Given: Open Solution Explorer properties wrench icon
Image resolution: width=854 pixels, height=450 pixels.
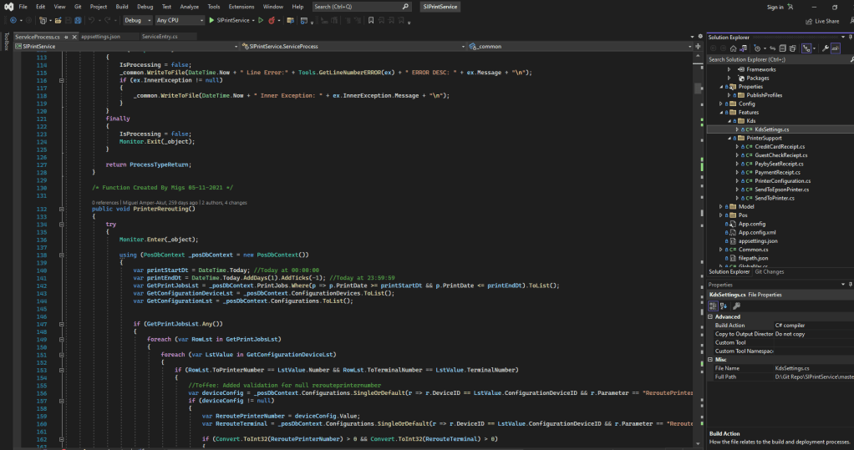Looking at the screenshot, I should pos(826,48).
